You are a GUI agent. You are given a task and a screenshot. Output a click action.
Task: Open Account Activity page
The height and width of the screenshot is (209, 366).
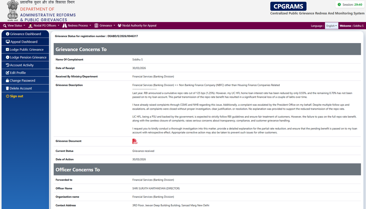click(25, 65)
